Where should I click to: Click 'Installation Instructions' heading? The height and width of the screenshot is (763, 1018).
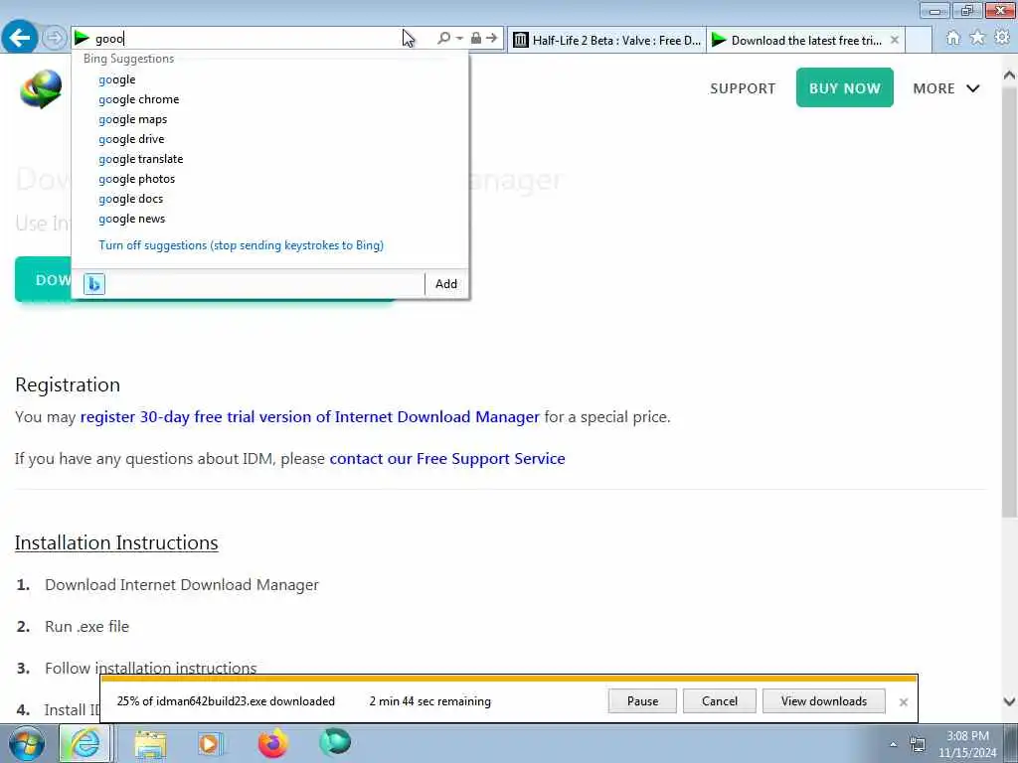pyautogui.click(x=116, y=542)
